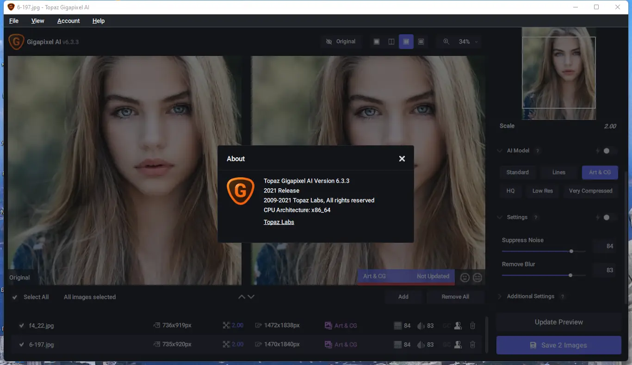Viewport: 632px width, 365px height.
Task: Delete f4_22.jpg using its trash icon
Action: (x=472, y=326)
